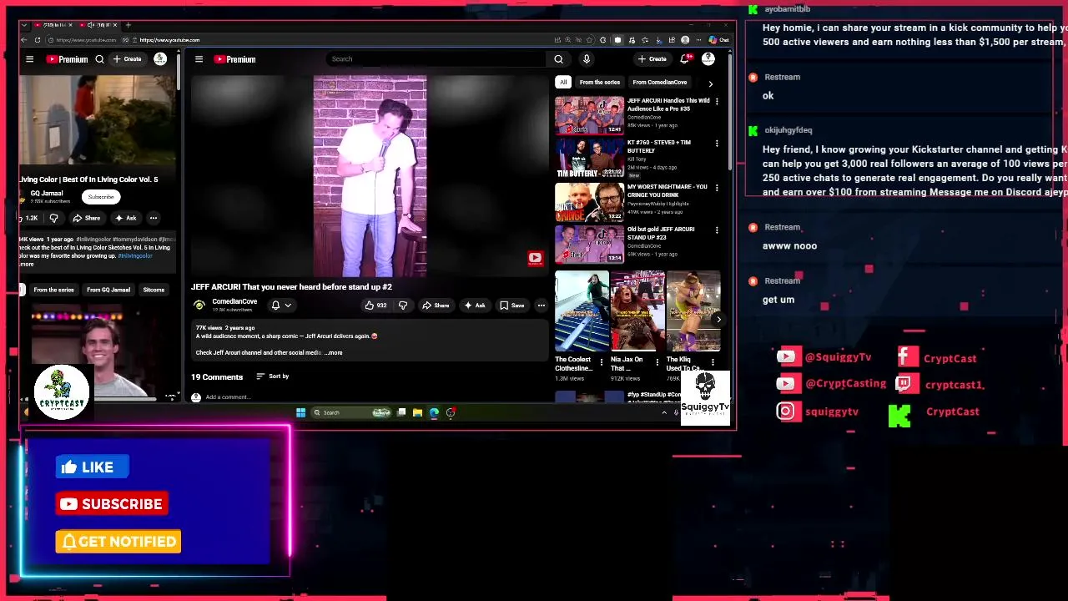This screenshot has width=1068, height=601.
Task: Dislike the Jeff Arcuri stand up video
Action: pos(403,306)
